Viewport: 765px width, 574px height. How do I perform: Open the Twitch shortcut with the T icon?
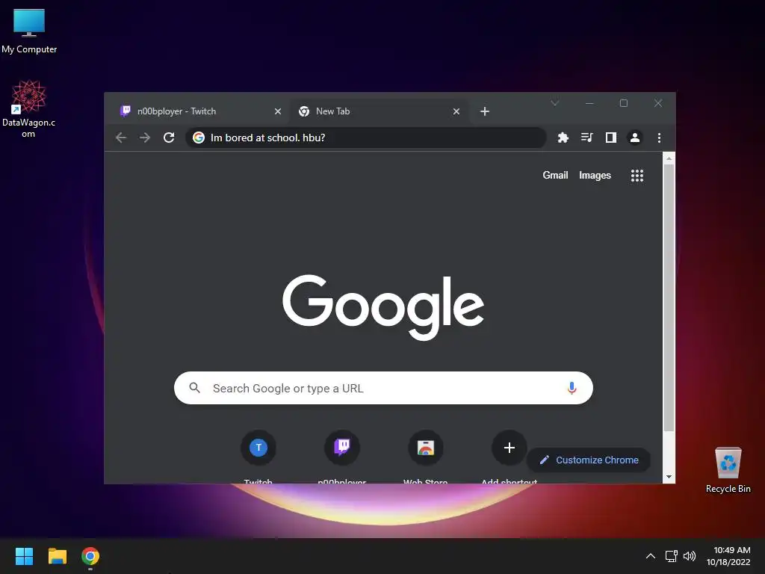pyautogui.click(x=258, y=448)
